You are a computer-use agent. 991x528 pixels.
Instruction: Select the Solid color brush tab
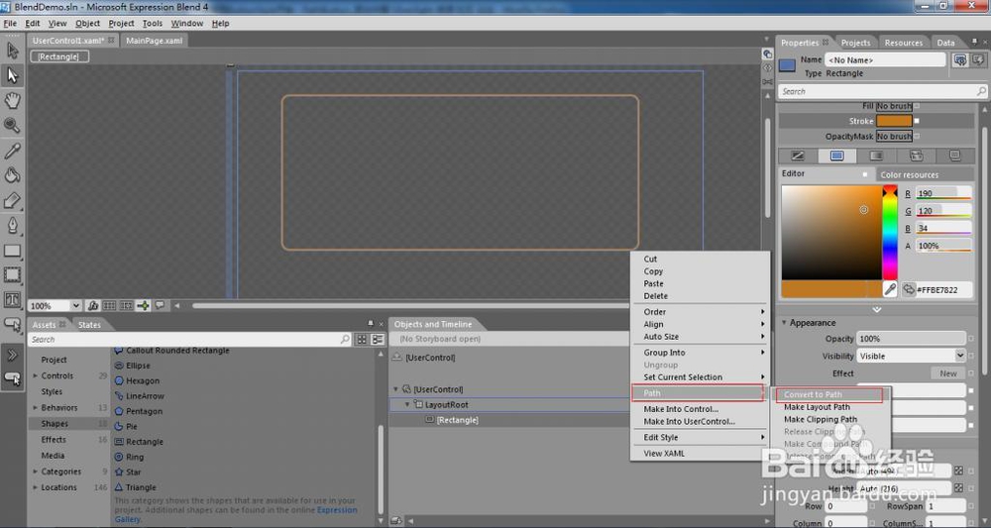click(x=836, y=156)
